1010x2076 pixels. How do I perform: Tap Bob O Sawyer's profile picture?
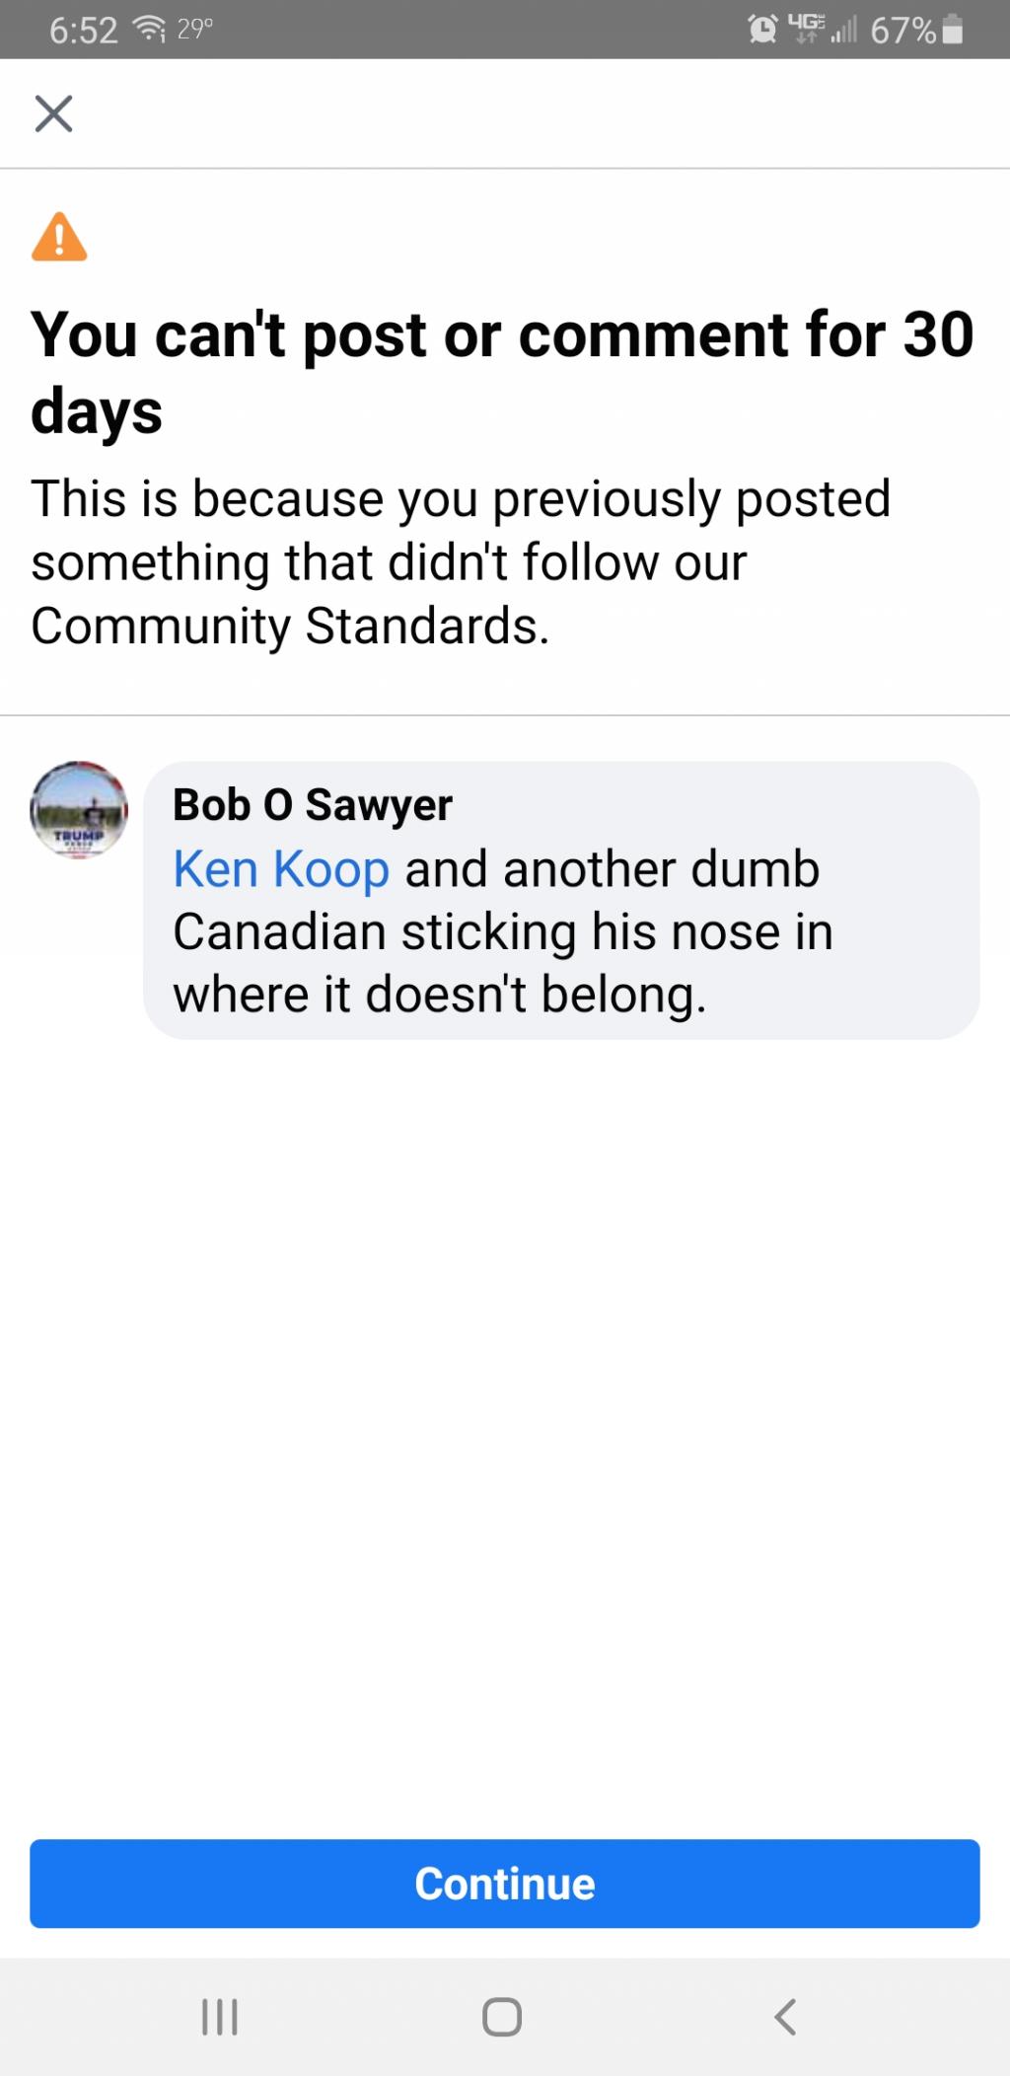[x=79, y=810]
